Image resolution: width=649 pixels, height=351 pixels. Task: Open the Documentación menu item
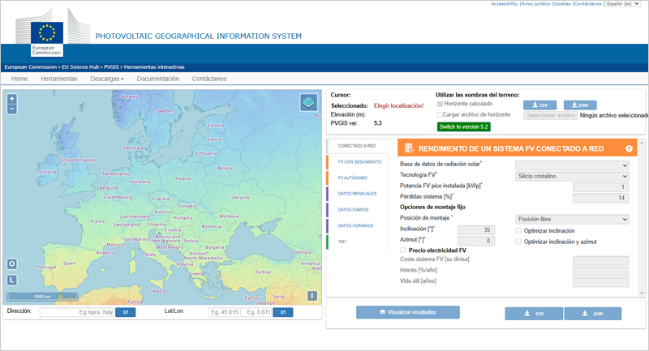[x=157, y=79]
